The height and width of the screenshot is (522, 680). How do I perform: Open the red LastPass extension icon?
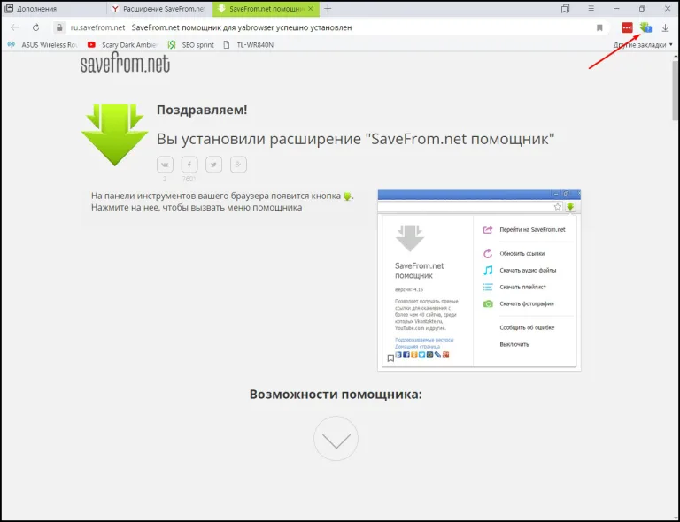click(x=627, y=27)
